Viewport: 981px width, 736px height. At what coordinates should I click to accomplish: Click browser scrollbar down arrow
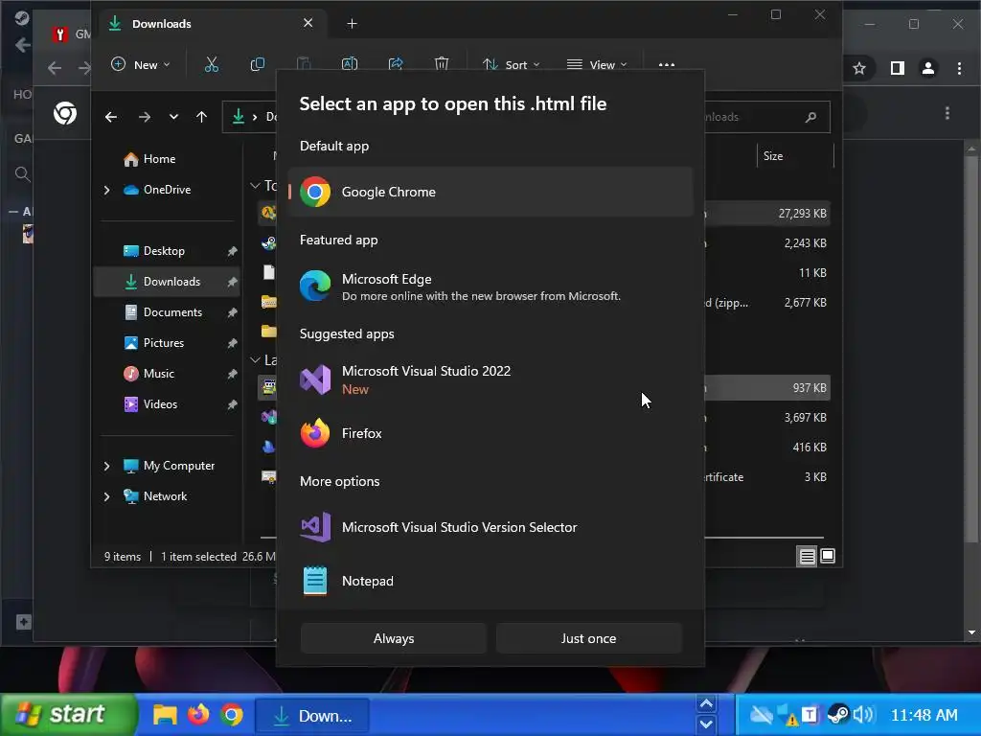click(x=971, y=632)
